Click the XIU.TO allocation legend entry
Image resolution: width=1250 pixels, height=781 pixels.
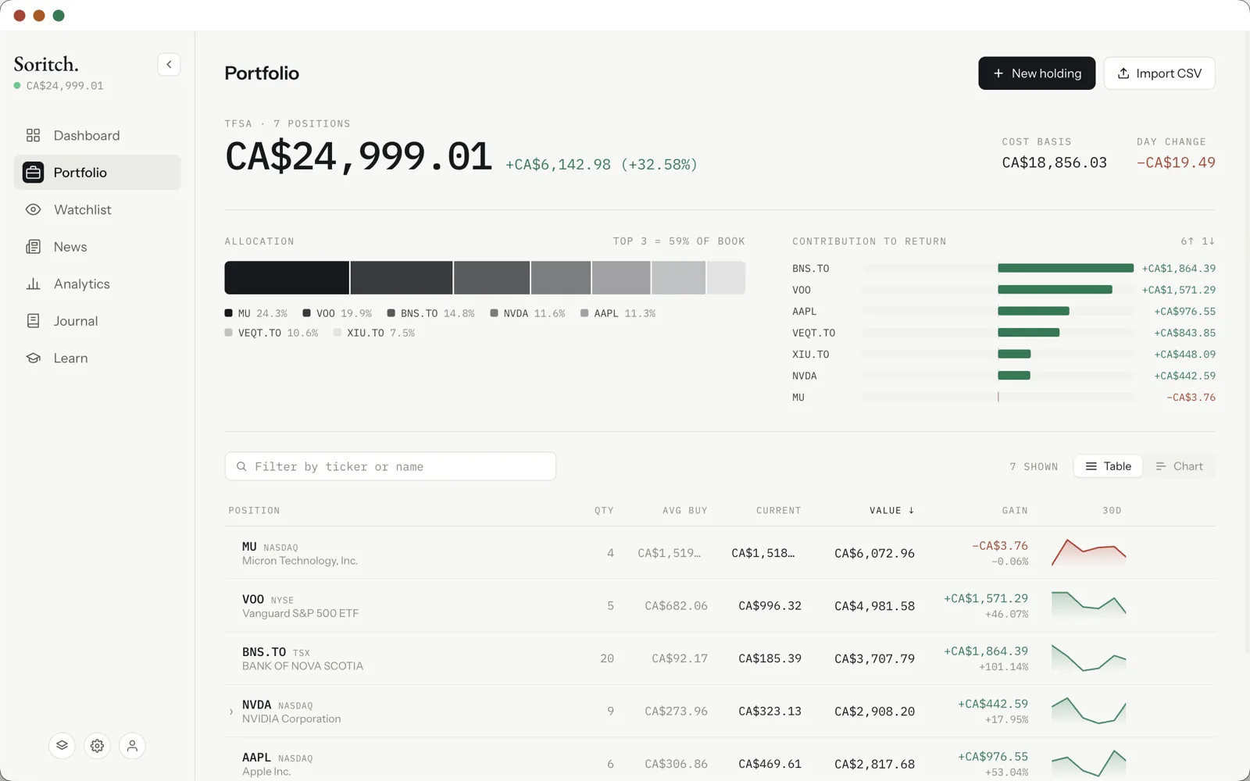(x=374, y=333)
